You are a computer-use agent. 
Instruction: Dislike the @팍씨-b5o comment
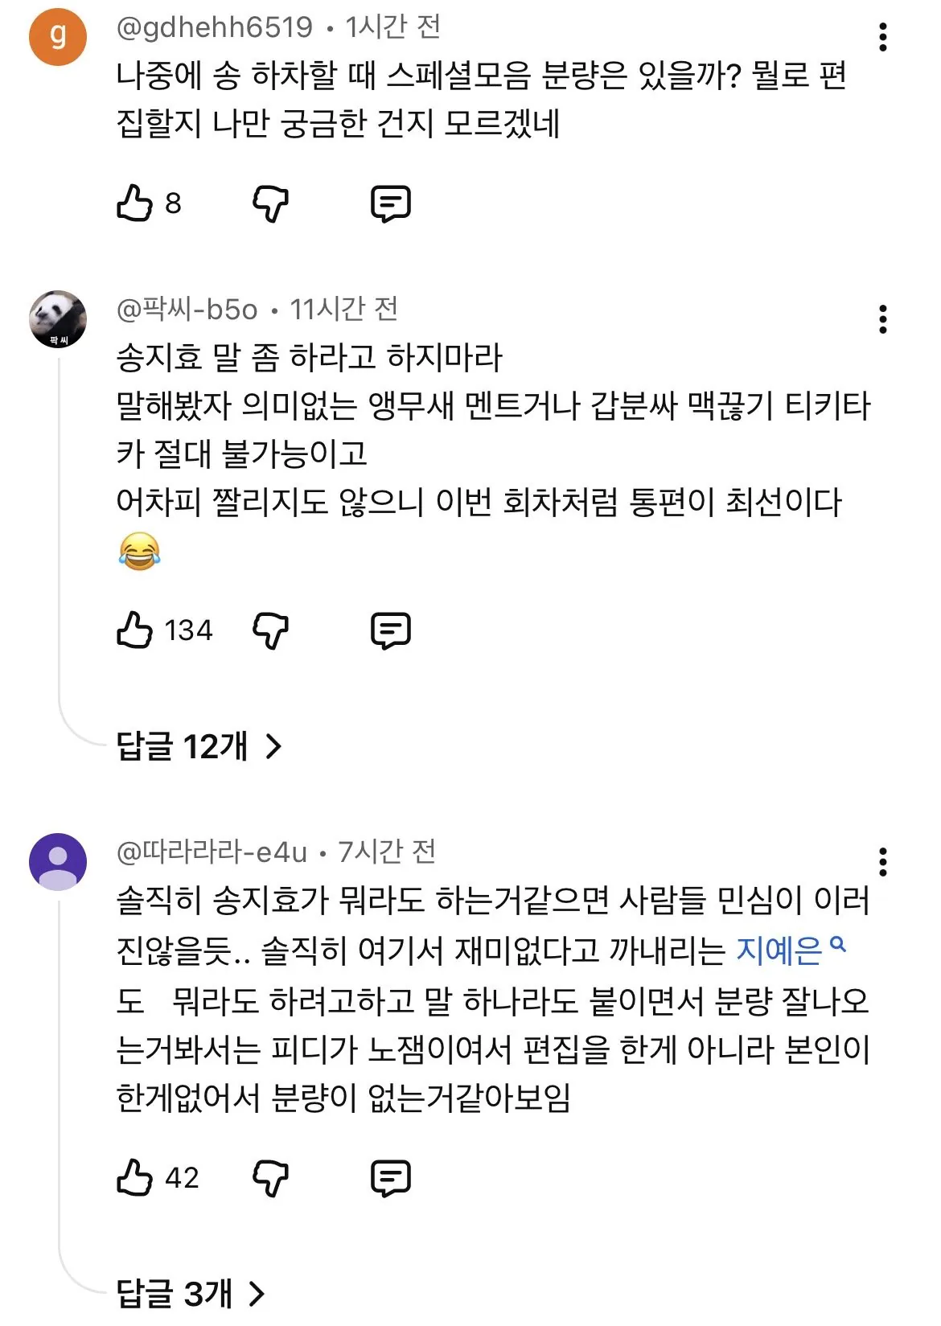tap(270, 630)
